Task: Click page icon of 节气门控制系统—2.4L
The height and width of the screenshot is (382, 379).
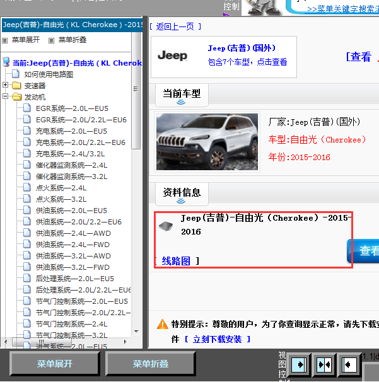Action: click(x=27, y=323)
